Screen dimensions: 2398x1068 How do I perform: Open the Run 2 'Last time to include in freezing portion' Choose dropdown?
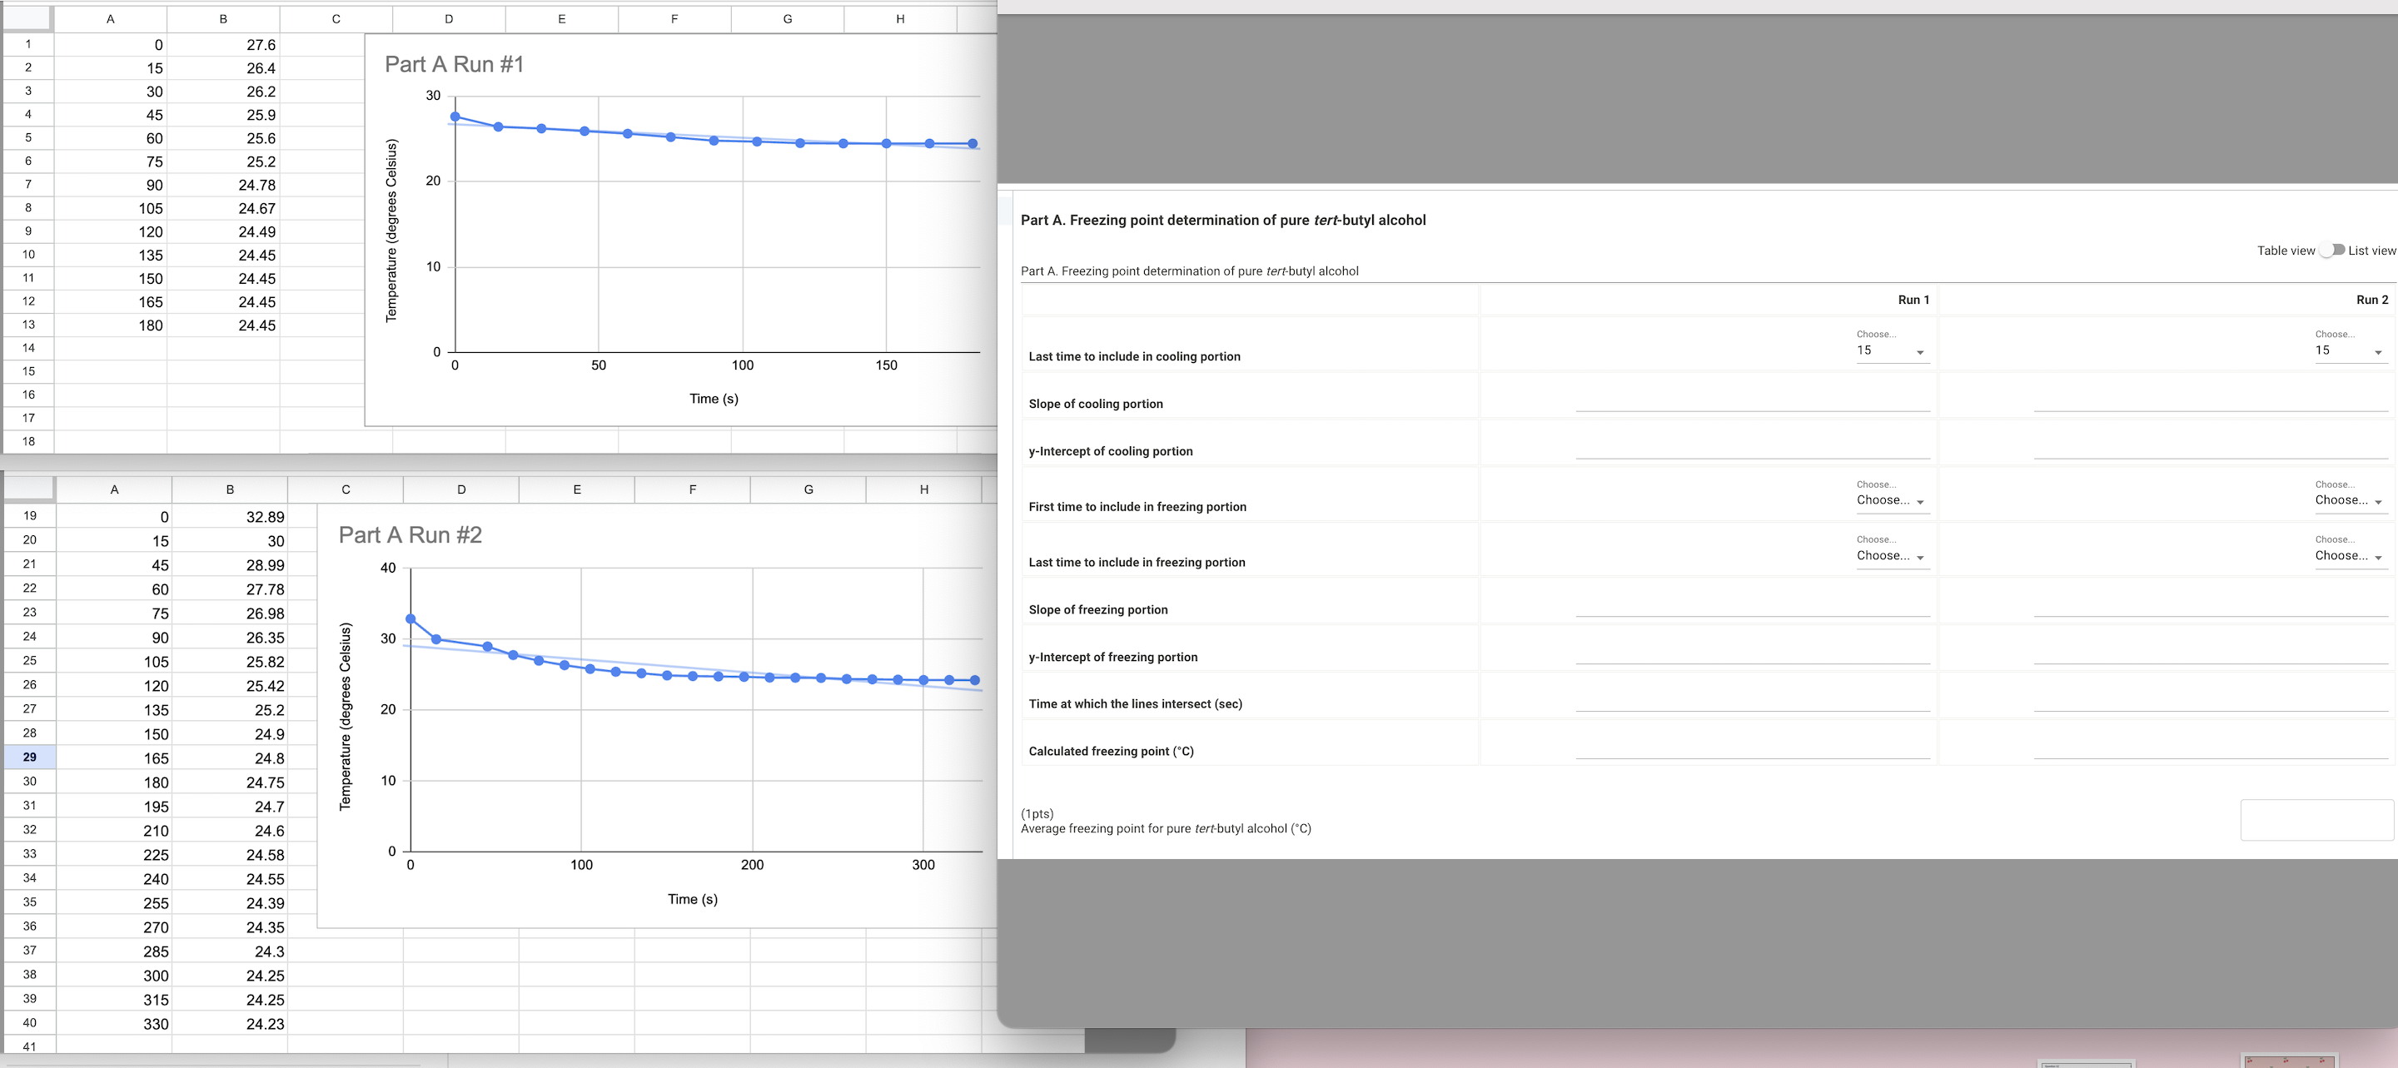2348,554
